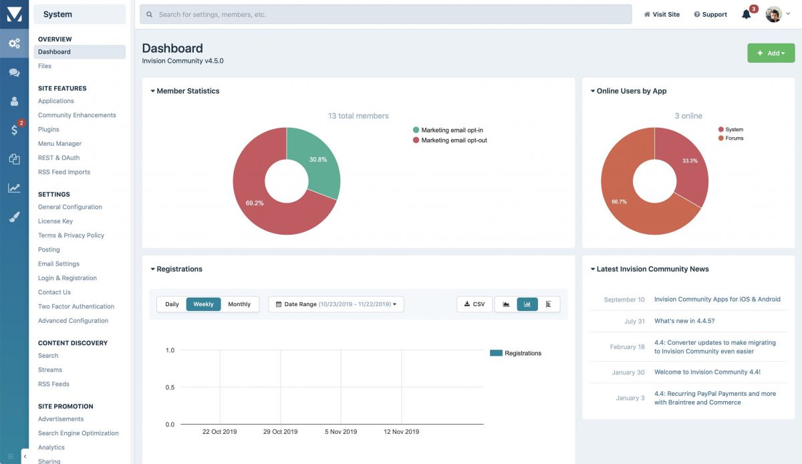Image resolution: width=802 pixels, height=464 pixels.
Task: Open Community Enhancements page
Action: 77,115
